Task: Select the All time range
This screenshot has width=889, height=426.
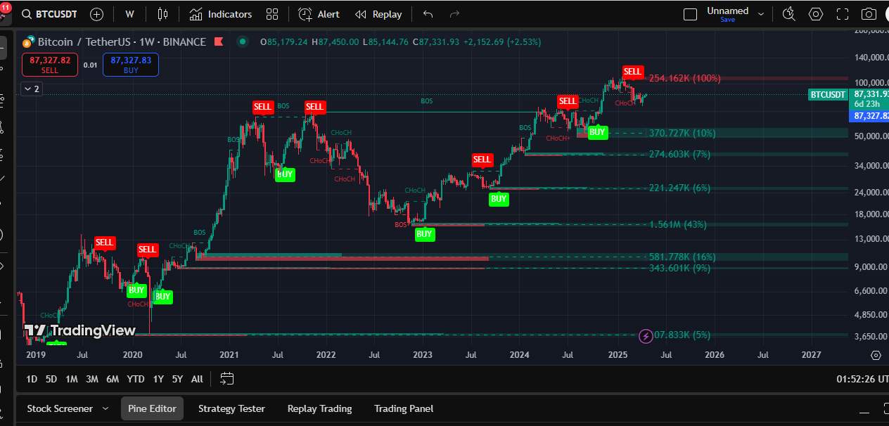Action: pos(197,379)
